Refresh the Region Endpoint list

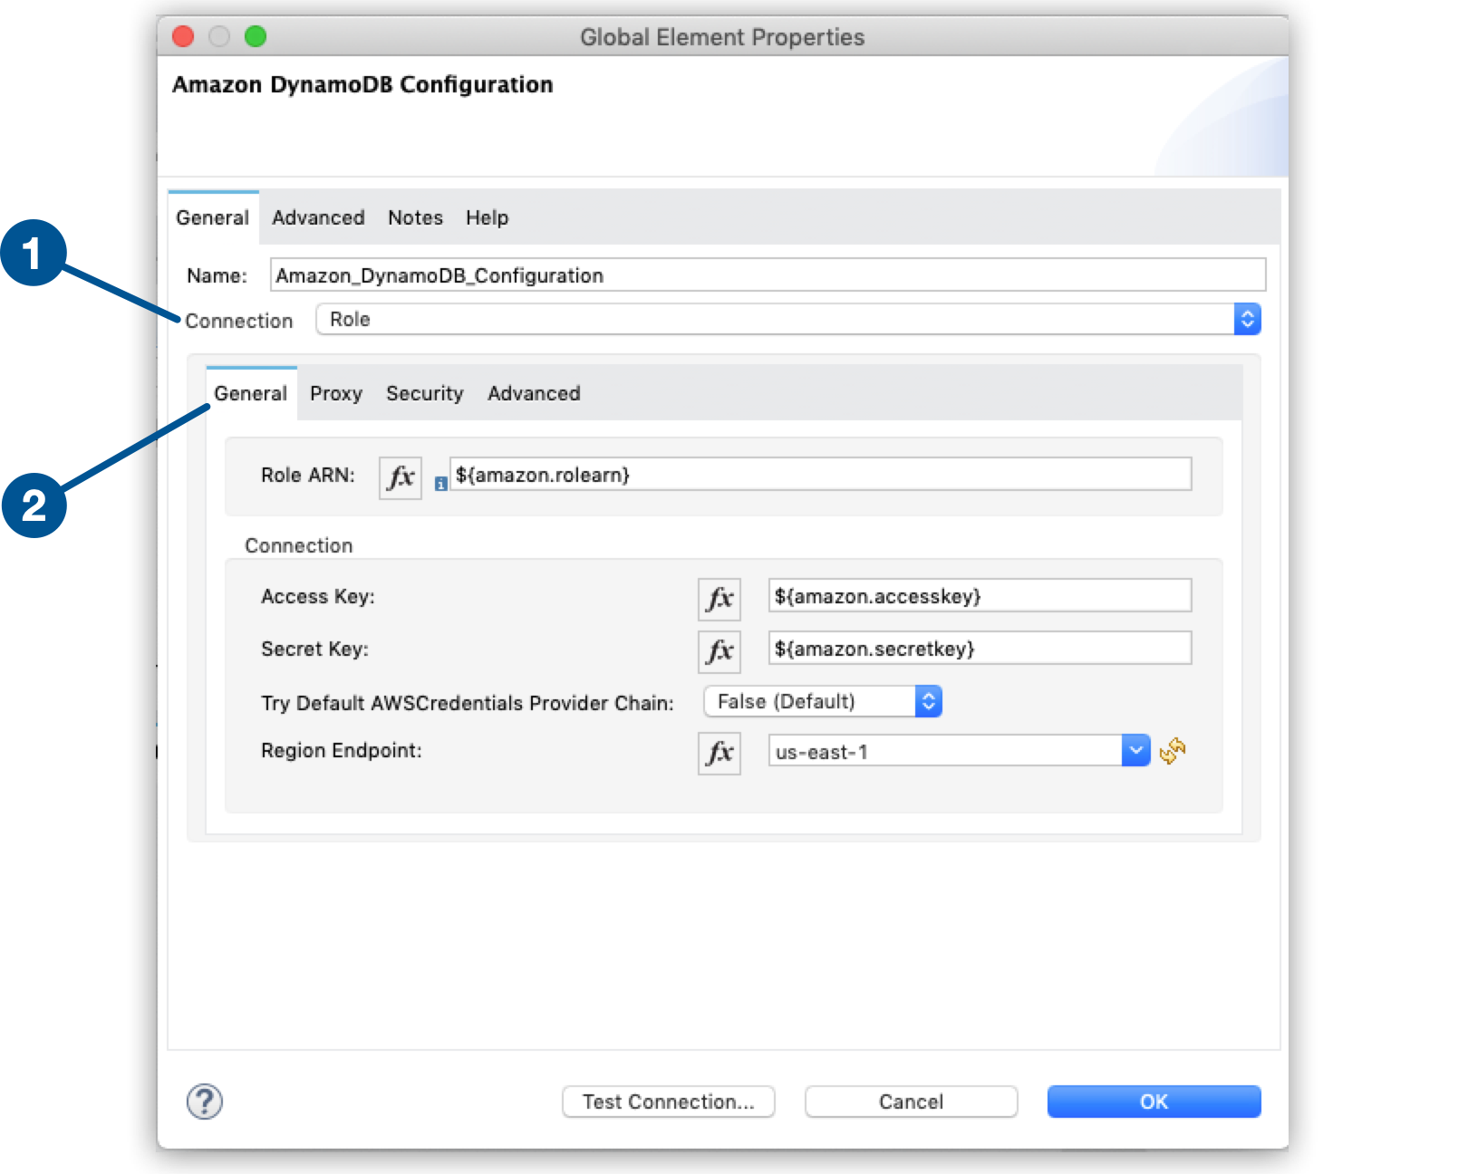[1173, 751]
